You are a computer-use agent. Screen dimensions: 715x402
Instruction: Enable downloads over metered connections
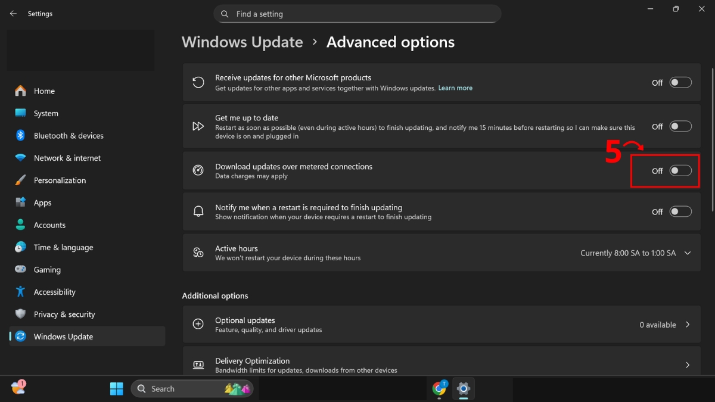(x=680, y=170)
